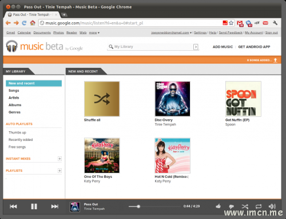Open the Hot N Cold (Remixes) album cover
This screenshot has height=219, width=286.
173,156
